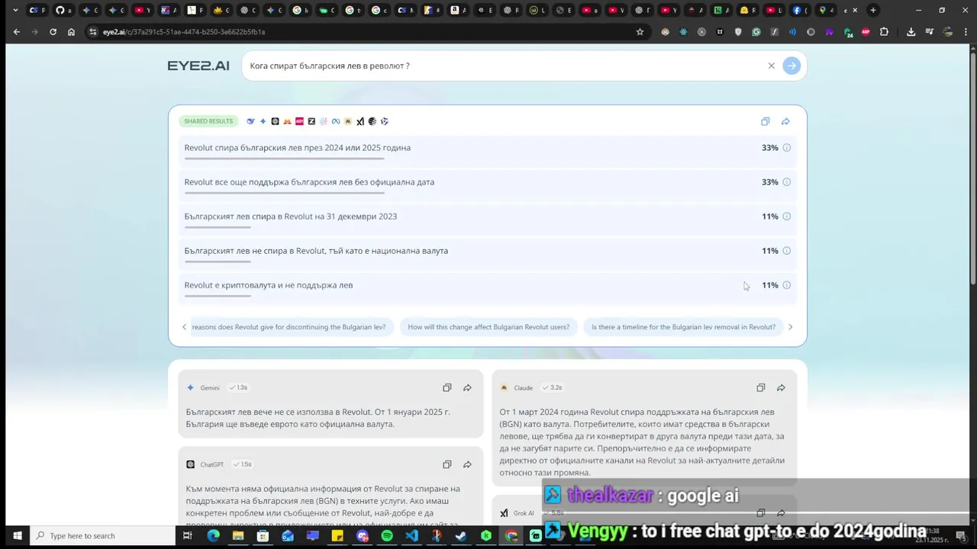Open info for the 'Revolut е криптовалута' row
Viewport: 977px width, 549px height.
(x=786, y=285)
